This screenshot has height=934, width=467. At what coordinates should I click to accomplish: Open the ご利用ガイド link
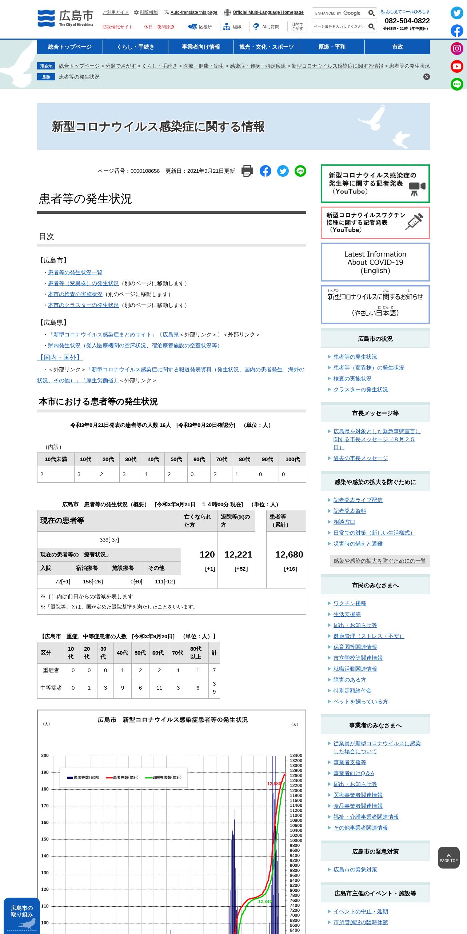pyautogui.click(x=115, y=12)
